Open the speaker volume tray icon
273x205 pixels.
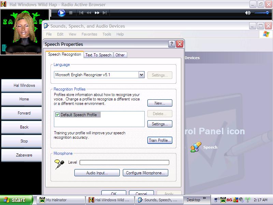(241, 200)
